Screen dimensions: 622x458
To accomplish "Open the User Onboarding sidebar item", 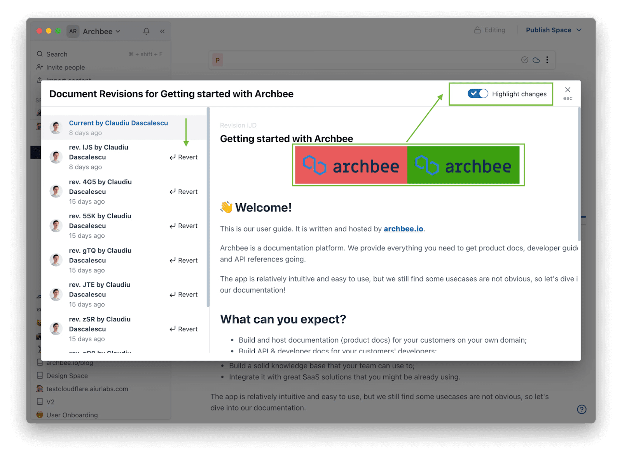I will 72,415.
